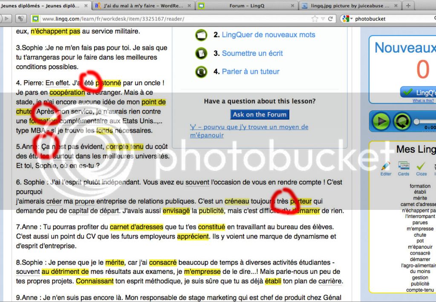Select 'gestion' in the Mes LingQs list
Image resolution: width=436 pixels, height=302 pixels.
click(x=420, y=278)
